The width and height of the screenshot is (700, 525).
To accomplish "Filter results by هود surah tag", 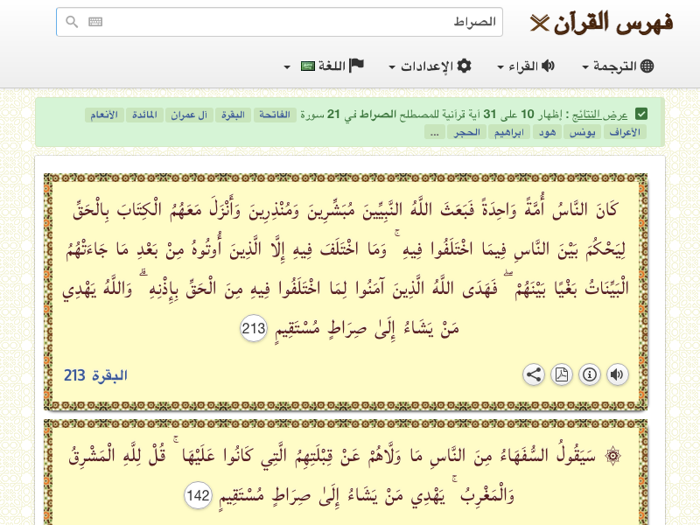I will click(x=547, y=132).
